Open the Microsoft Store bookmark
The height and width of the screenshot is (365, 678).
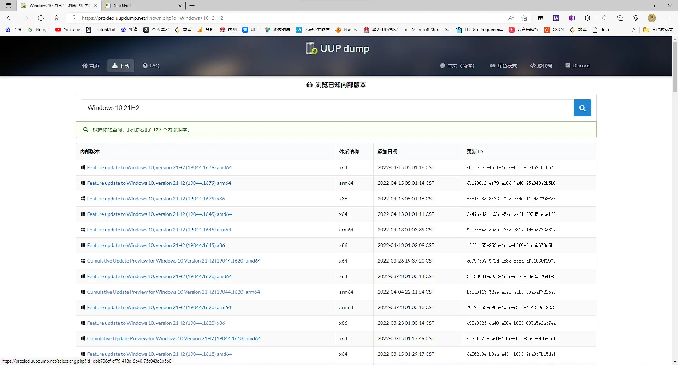tap(427, 30)
